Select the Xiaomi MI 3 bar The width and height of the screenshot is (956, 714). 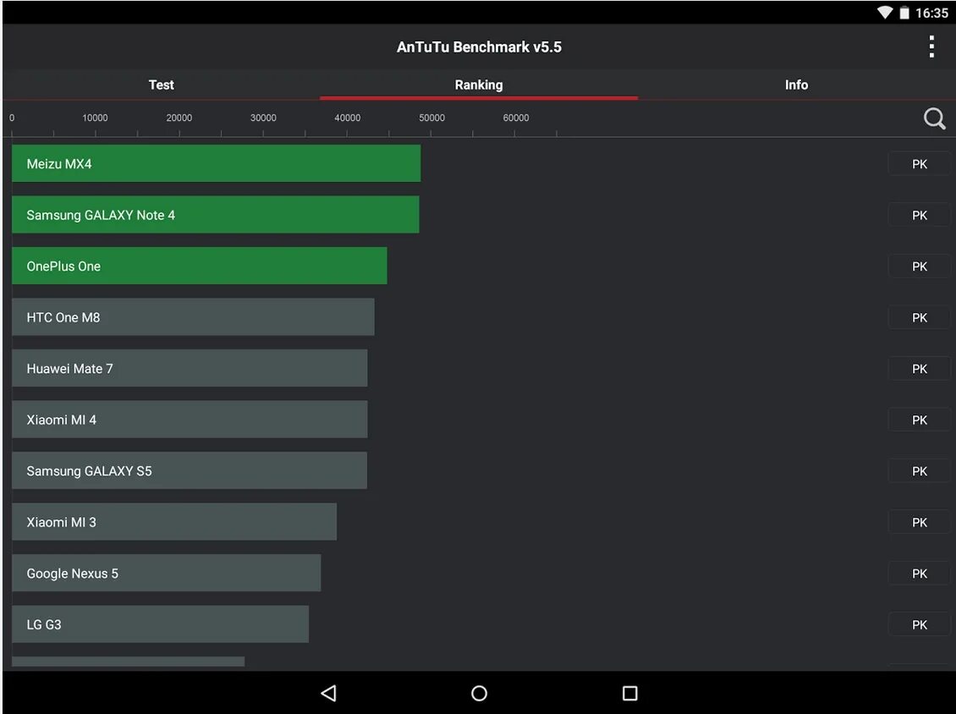[173, 522]
